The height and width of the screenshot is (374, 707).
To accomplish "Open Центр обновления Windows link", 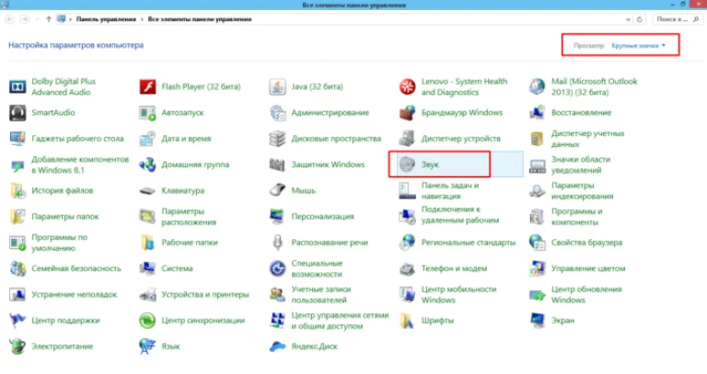I will [586, 295].
